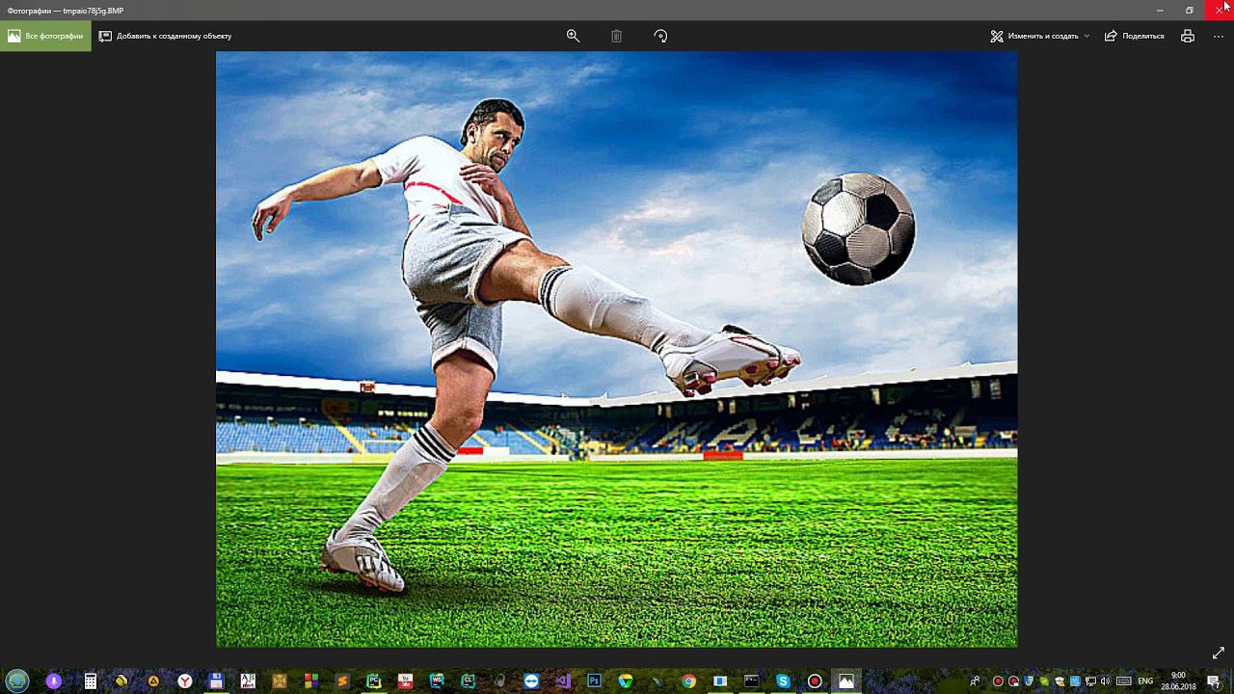Open the See more three-dots menu
The image size is (1234, 694).
[x=1219, y=36]
